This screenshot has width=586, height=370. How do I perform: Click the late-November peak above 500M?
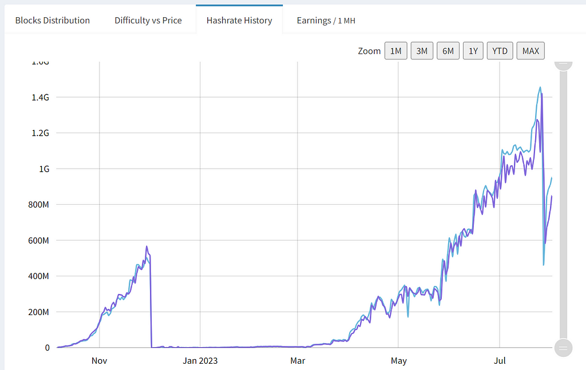pos(146,247)
